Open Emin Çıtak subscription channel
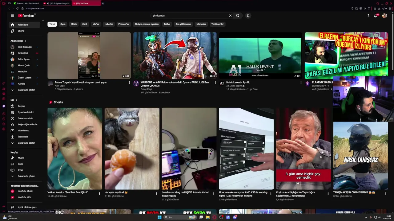This screenshot has width=394, height=221. point(25,53)
